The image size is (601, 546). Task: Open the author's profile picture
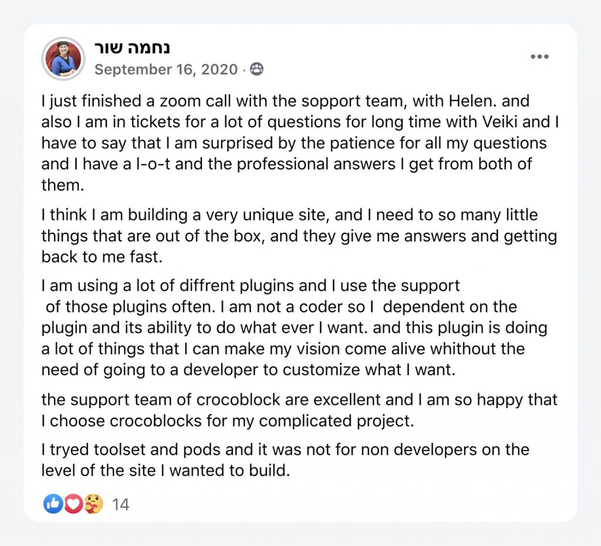63,59
